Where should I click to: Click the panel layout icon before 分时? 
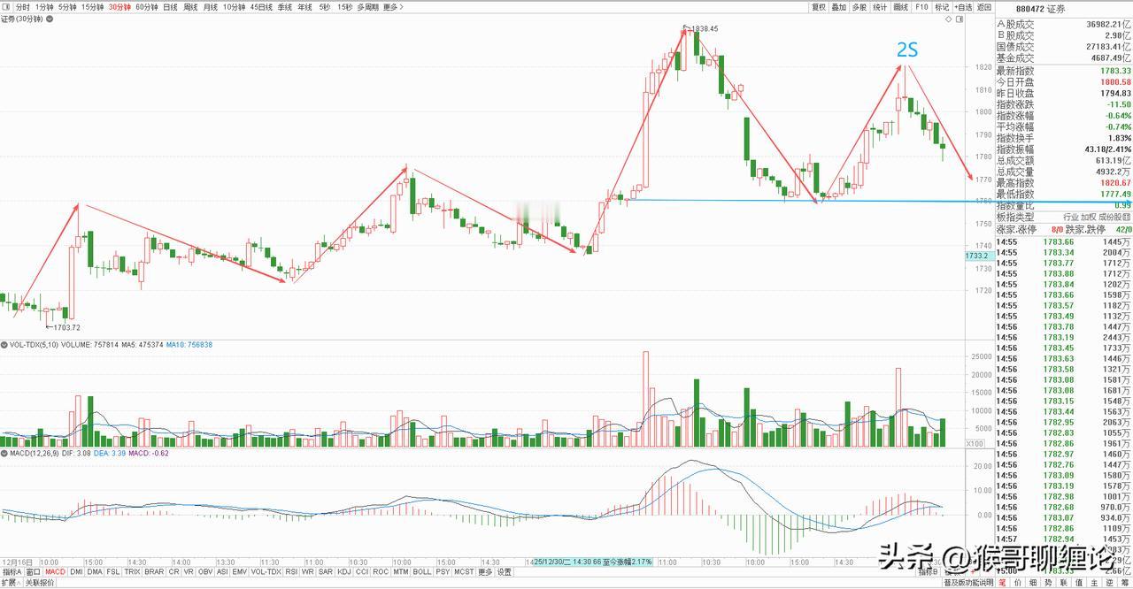[x=7, y=7]
